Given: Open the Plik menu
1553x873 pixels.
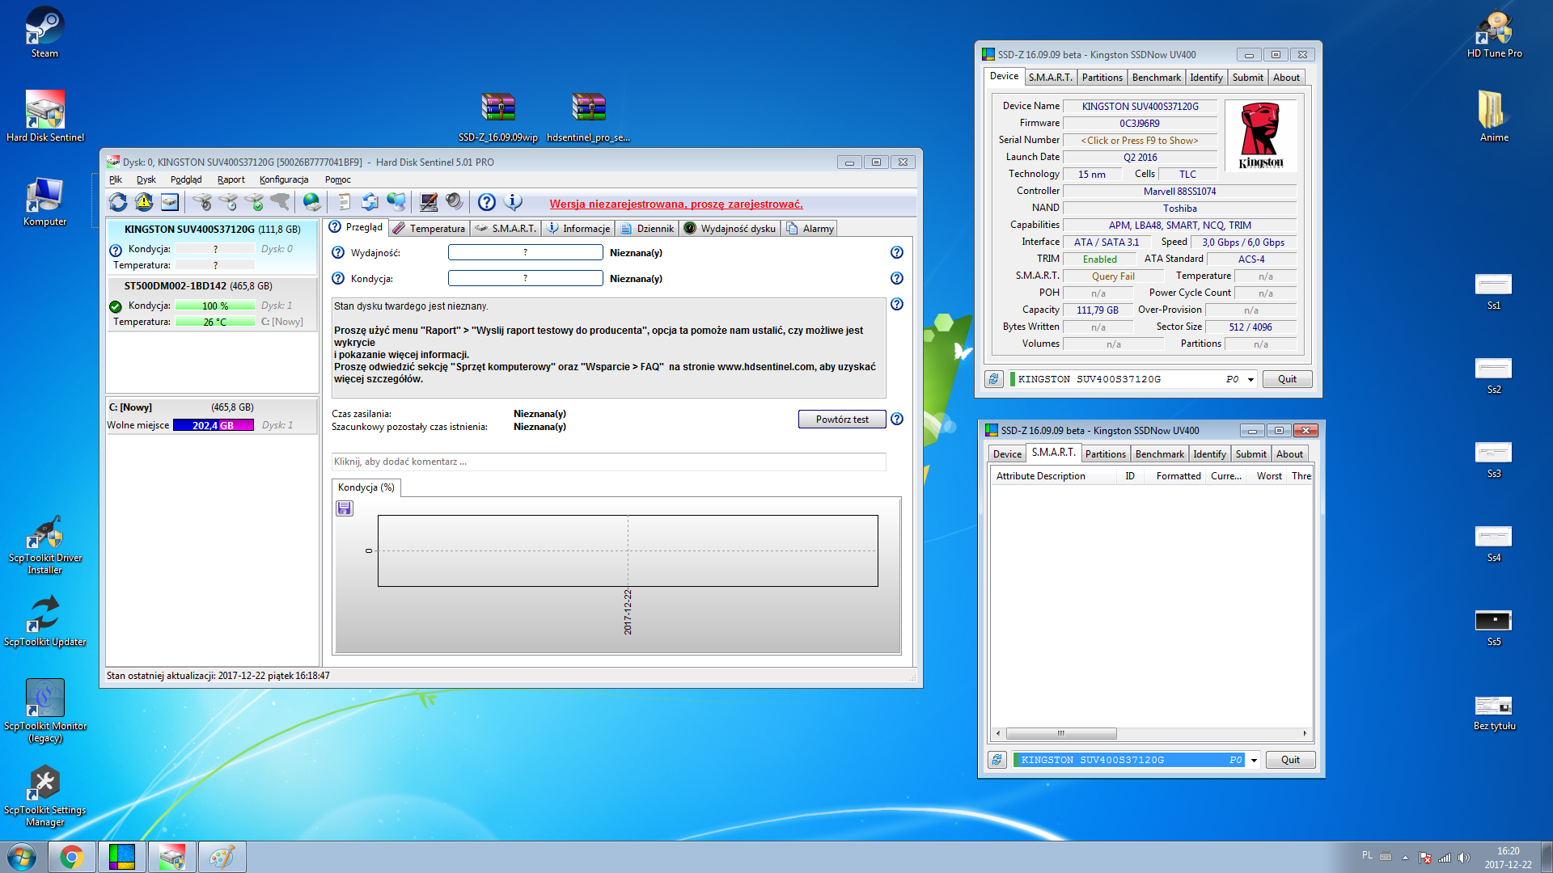Looking at the screenshot, I should point(116,179).
